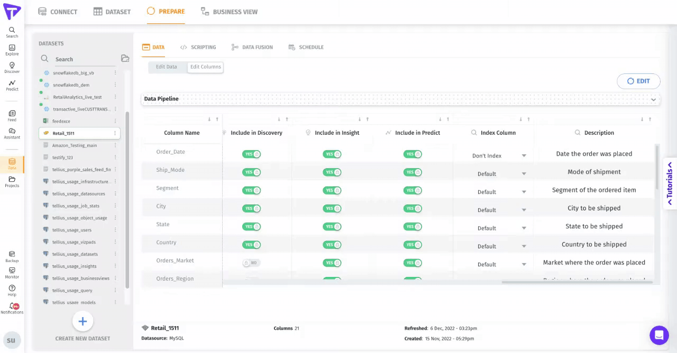Image resolution: width=677 pixels, height=353 pixels.
Task: Click the plus icon to create new dataset
Action: tap(83, 321)
